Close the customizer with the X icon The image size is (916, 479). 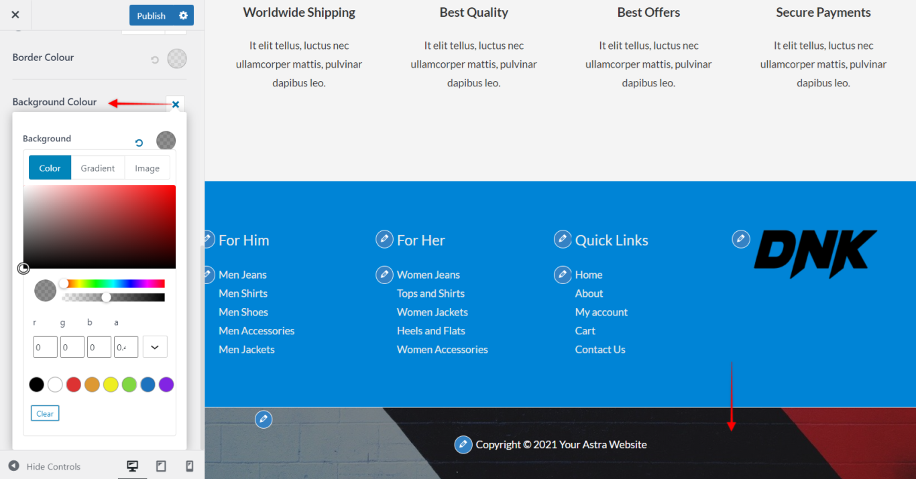pyautogui.click(x=15, y=15)
